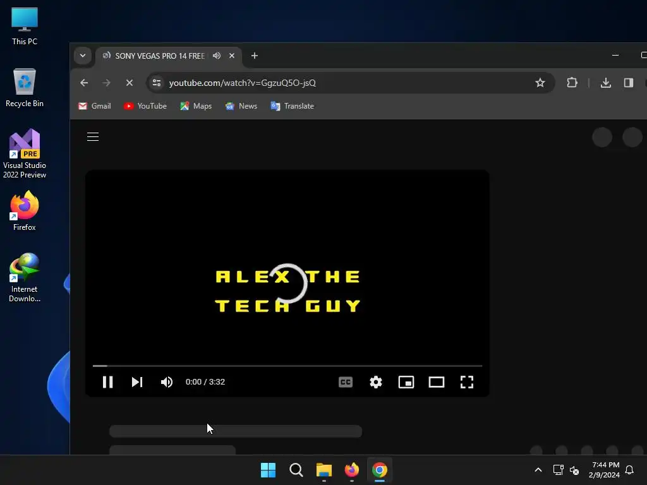
Task: Toggle Chrome side panel
Action: pyautogui.click(x=629, y=83)
